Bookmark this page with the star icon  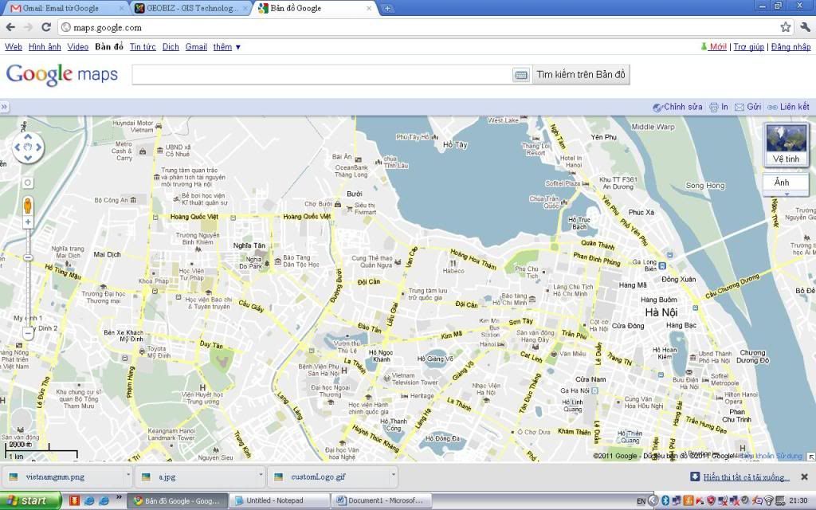pyautogui.click(x=785, y=27)
